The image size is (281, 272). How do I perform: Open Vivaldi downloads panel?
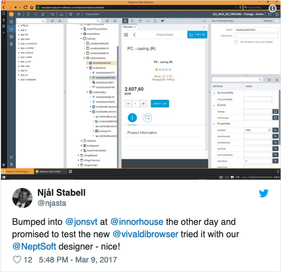point(3,20)
